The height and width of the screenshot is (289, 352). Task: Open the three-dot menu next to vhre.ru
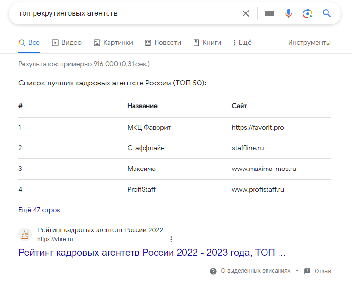(x=171, y=239)
